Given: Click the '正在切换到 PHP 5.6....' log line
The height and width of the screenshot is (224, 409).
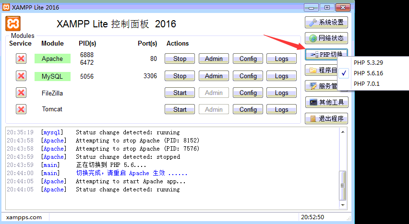Looking at the screenshot, I should tap(111, 165).
